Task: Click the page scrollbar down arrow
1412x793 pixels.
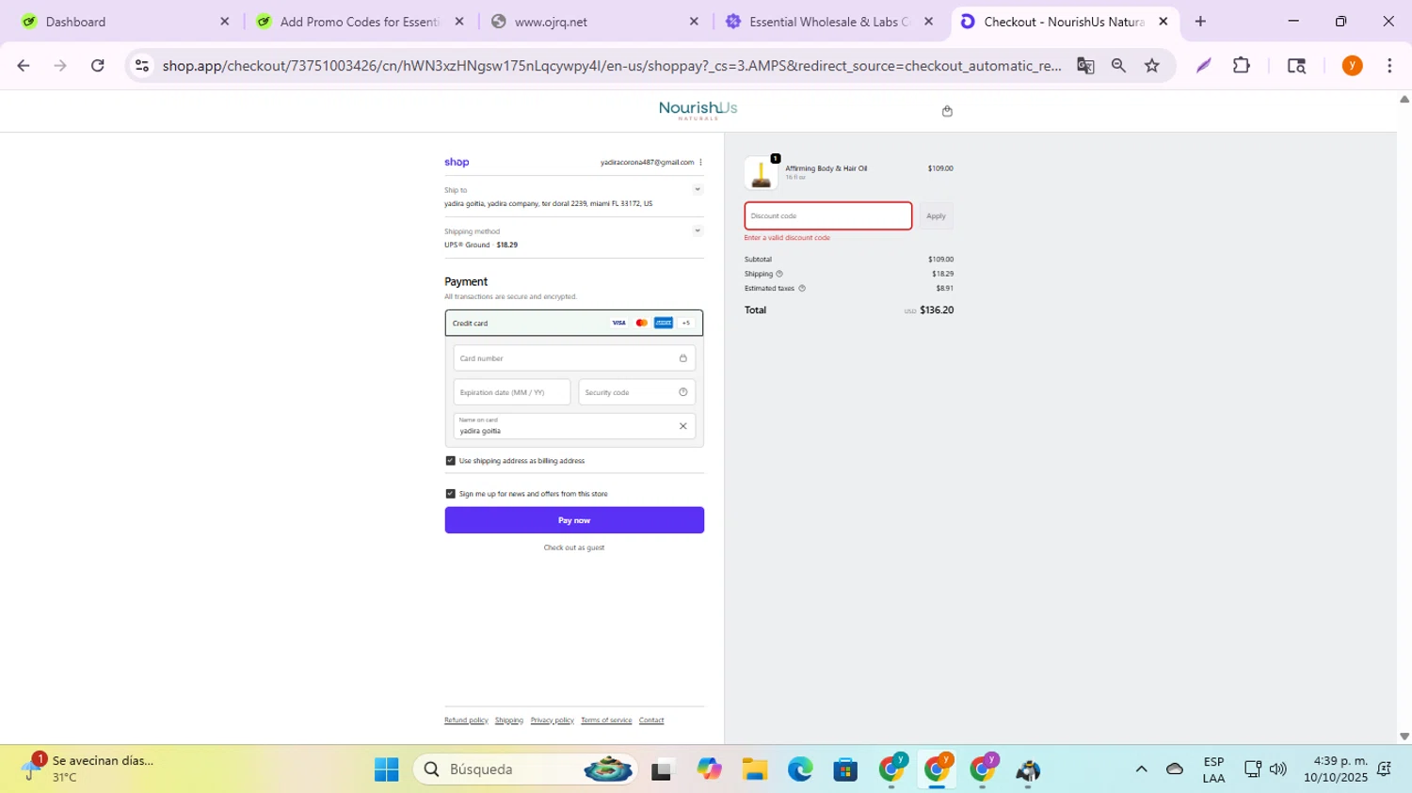Action: click(x=1404, y=737)
